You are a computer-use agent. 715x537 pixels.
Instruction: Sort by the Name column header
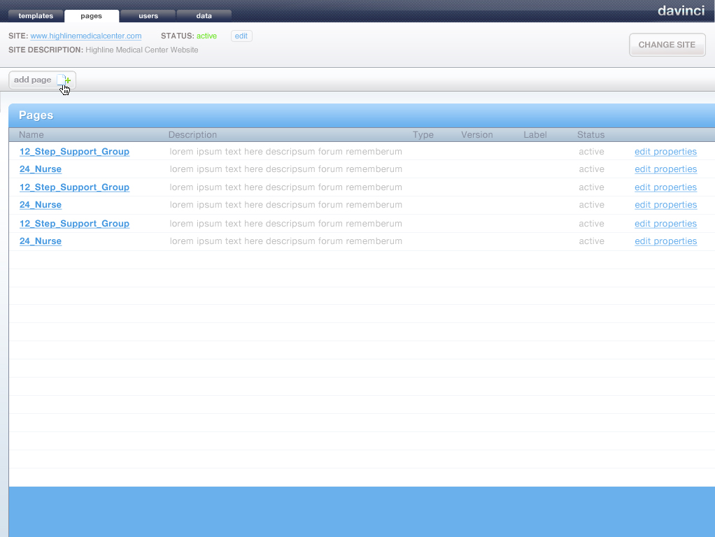31,135
